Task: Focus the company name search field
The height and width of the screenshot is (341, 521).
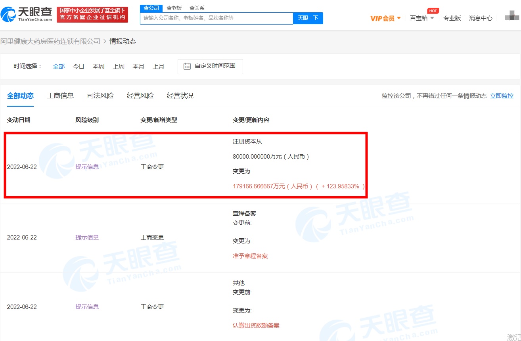Action: (x=216, y=18)
